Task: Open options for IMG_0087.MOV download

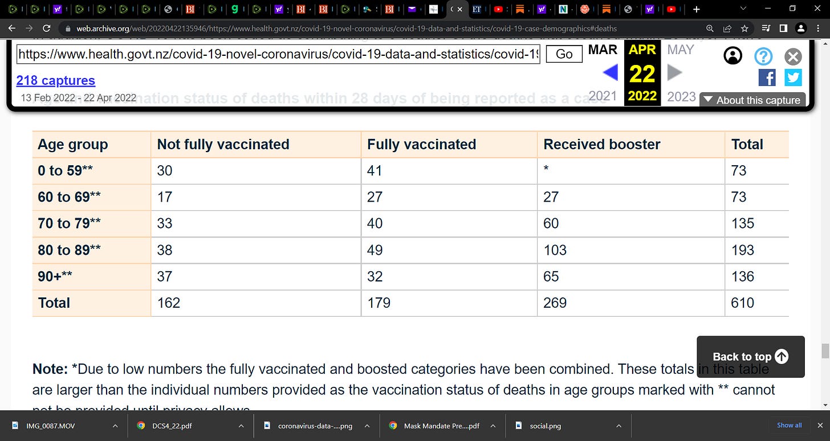Action: click(x=115, y=426)
